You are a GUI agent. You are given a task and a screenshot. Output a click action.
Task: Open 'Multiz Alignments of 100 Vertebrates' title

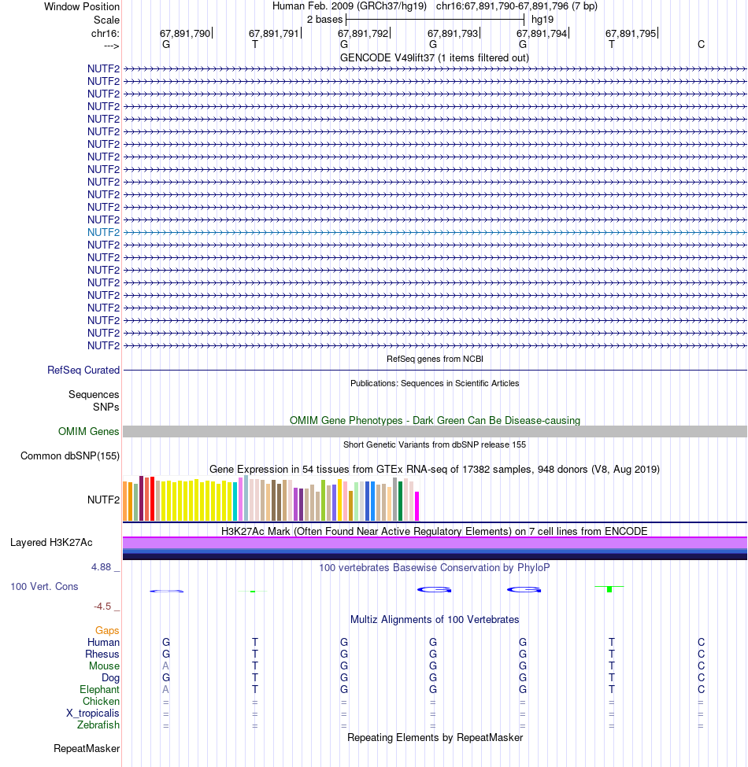click(435, 620)
